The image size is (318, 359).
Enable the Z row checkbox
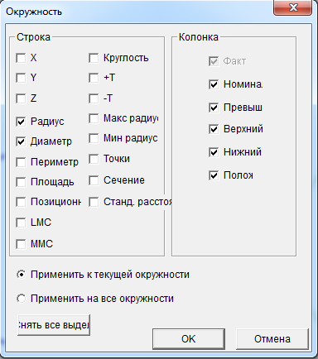(x=21, y=98)
